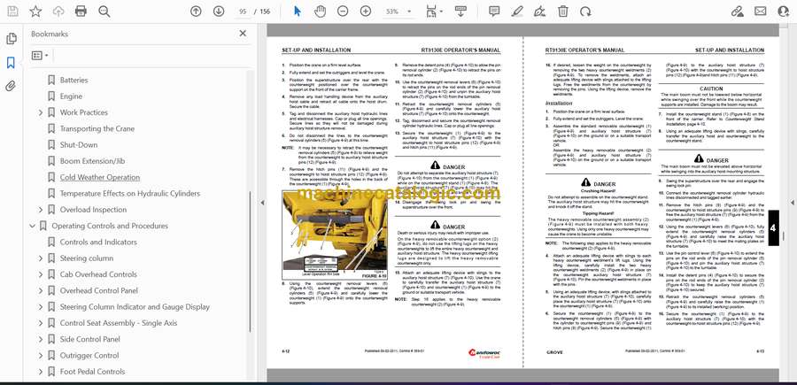Go to Transporting the Crane bookmark
This screenshot has height=385, width=797.
pos(97,128)
